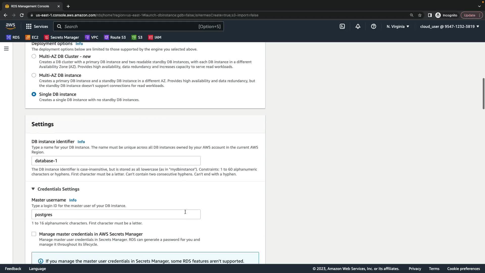Open the cloud_user account dropdown
Image resolution: width=485 pixels, height=273 pixels.
tap(449, 26)
